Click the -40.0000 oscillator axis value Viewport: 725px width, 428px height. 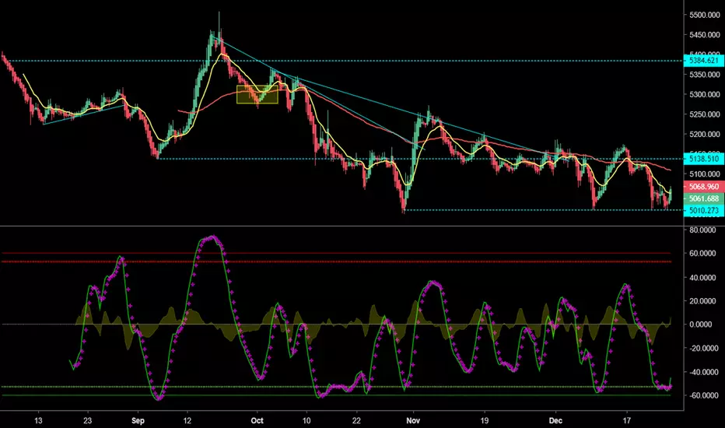coord(702,372)
